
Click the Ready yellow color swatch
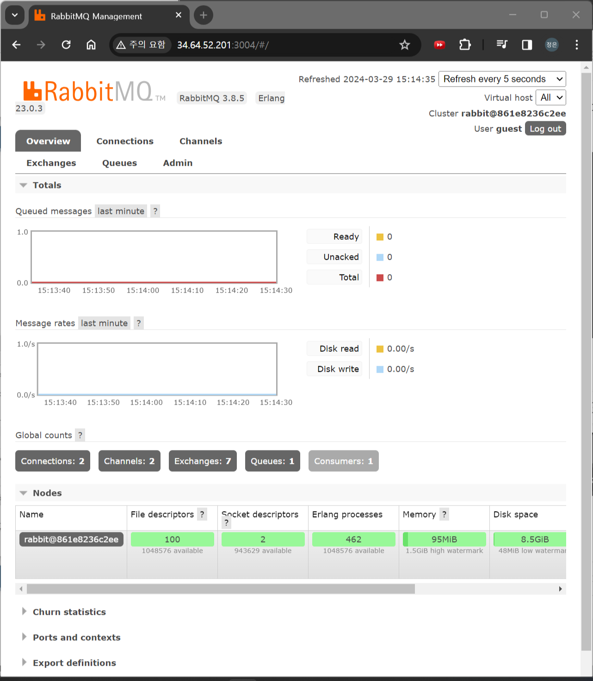click(380, 237)
